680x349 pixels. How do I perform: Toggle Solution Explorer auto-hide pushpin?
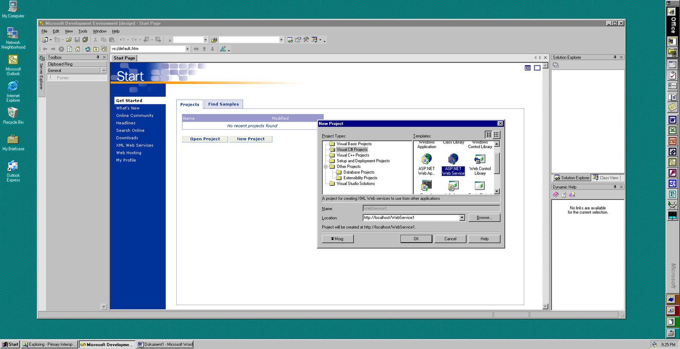[x=615, y=57]
